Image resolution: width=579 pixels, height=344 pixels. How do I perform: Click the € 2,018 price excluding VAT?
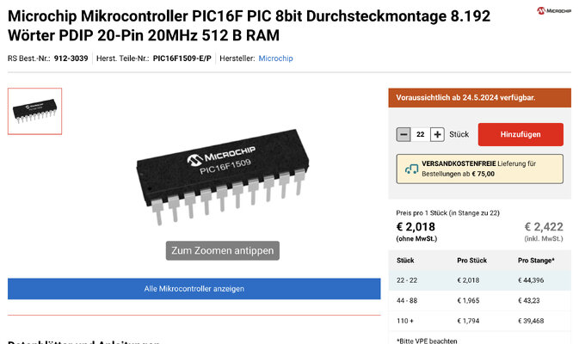click(416, 227)
